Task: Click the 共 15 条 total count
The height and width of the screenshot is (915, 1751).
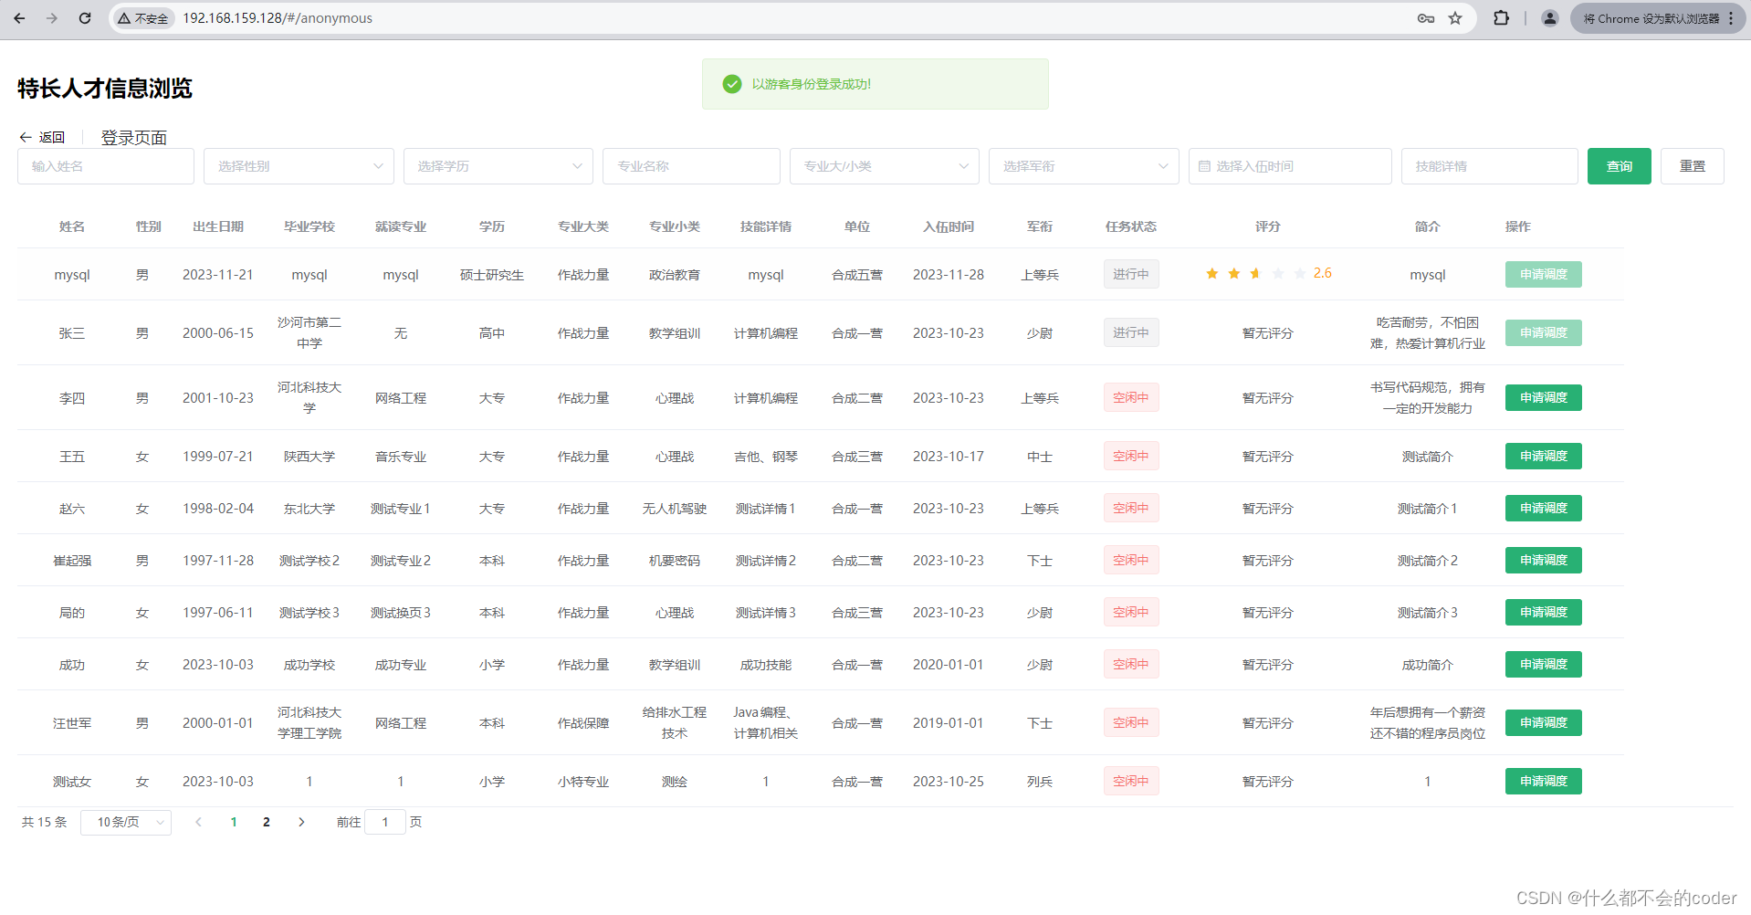Action: point(45,822)
